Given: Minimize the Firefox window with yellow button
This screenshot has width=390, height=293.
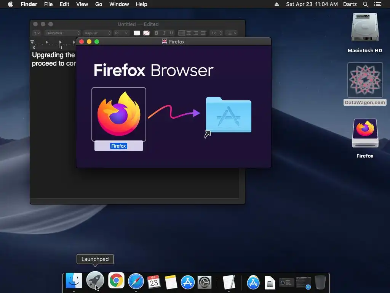Looking at the screenshot, I should coord(89,42).
